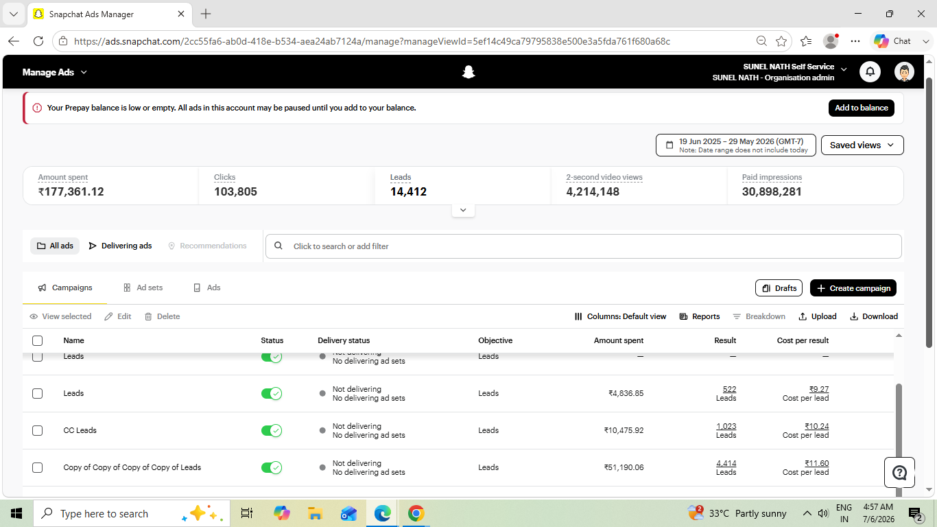937x527 pixels.
Task: Toggle Copy of Copy of Leads status
Action: [x=272, y=467]
